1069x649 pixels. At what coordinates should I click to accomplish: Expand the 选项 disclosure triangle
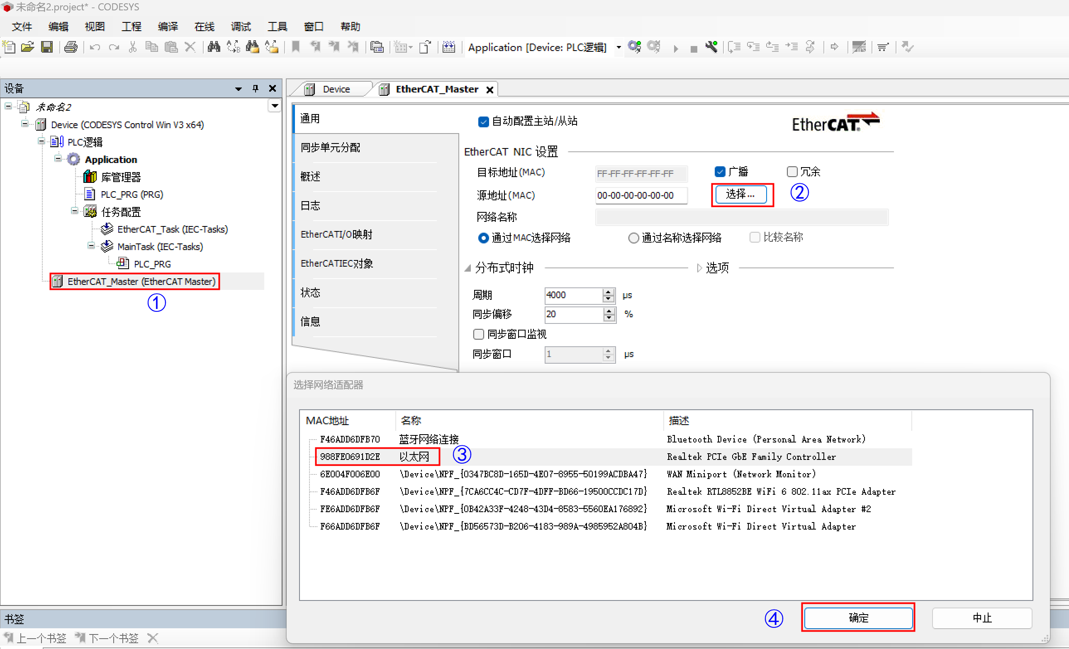pyautogui.click(x=699, y=268)
